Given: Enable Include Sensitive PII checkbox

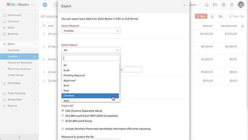Looking at the screenshot, I should 63,129.
